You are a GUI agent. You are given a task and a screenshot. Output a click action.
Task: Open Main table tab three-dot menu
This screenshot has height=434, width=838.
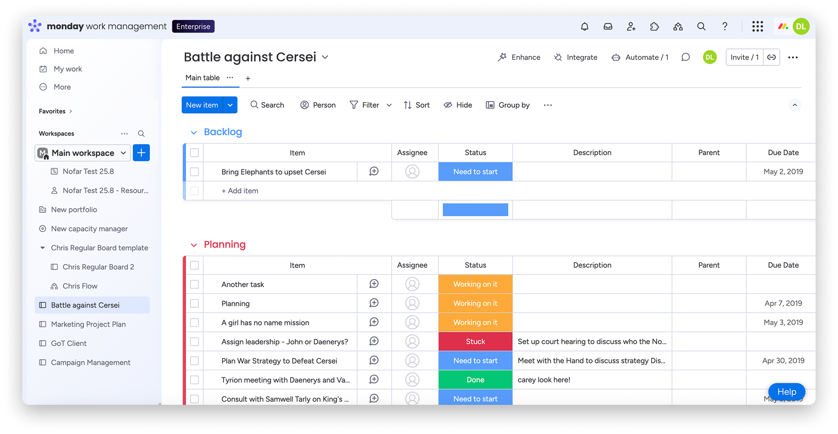click(x=230, y=78)
